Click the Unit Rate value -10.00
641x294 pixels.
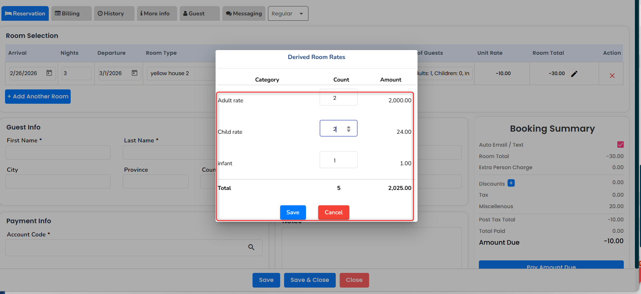coord(503,73)
